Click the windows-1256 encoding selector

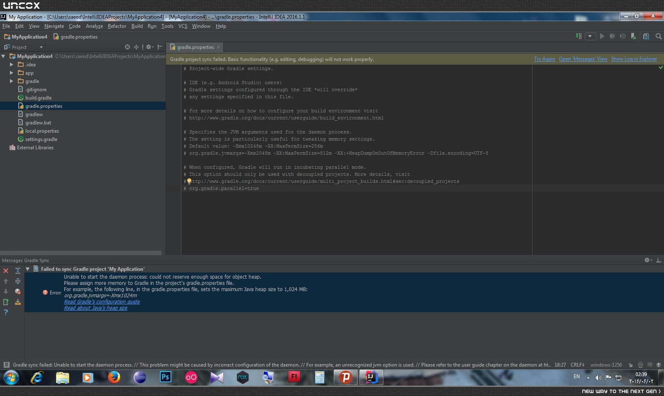[x=606, y=365]
